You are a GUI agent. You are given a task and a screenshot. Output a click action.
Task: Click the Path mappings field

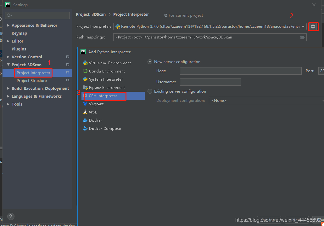[x=210, y=37]
